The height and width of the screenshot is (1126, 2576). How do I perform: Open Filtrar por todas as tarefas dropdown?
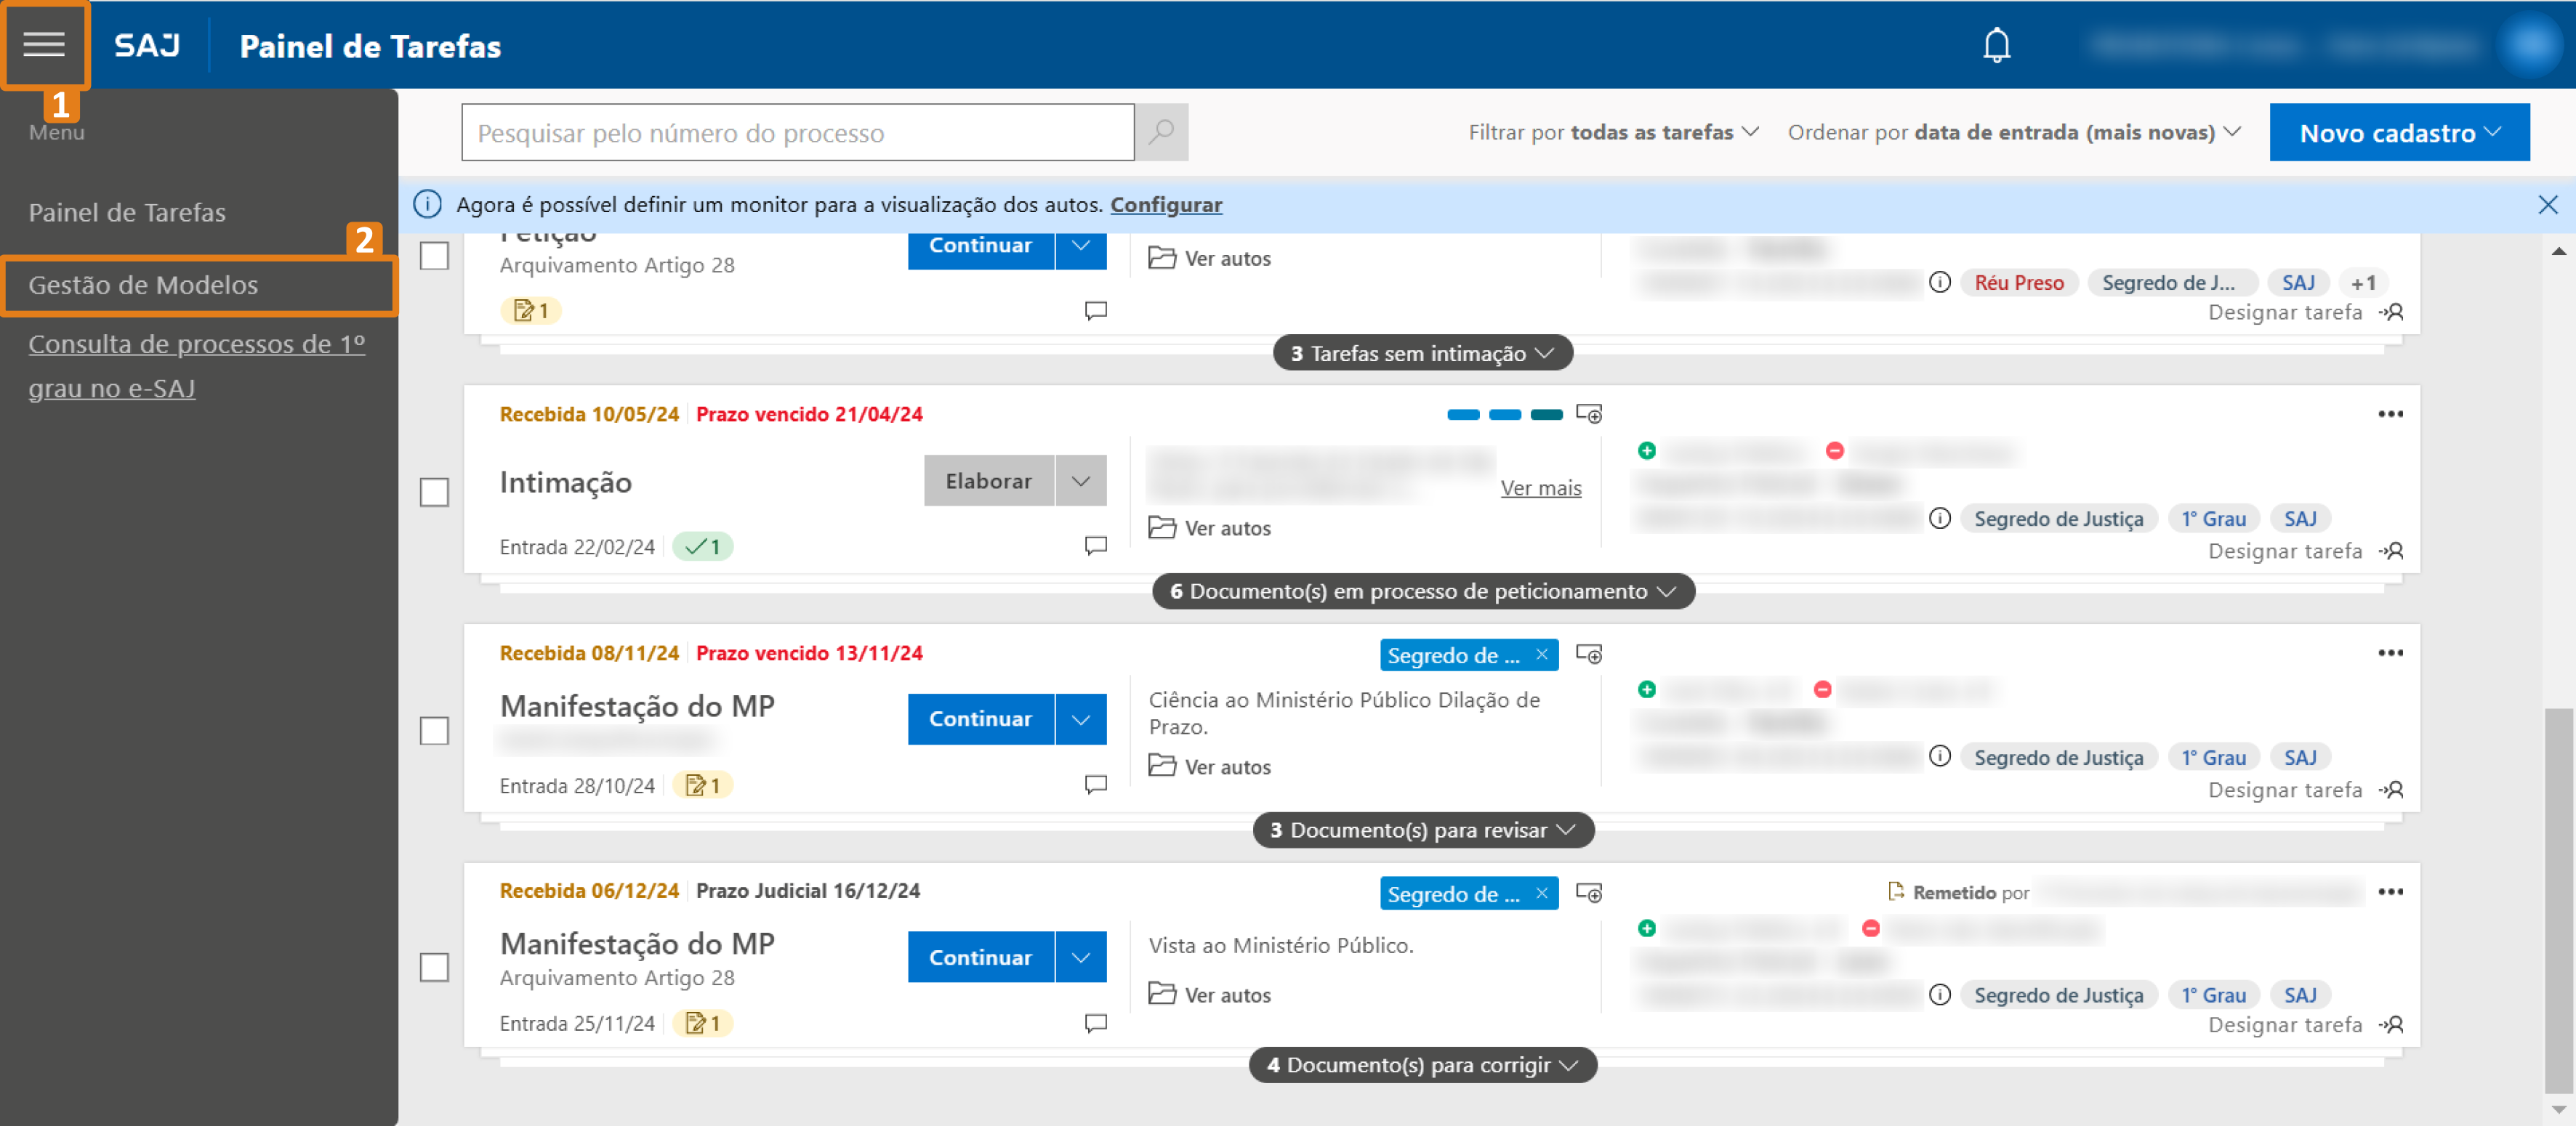point(1612,132)
